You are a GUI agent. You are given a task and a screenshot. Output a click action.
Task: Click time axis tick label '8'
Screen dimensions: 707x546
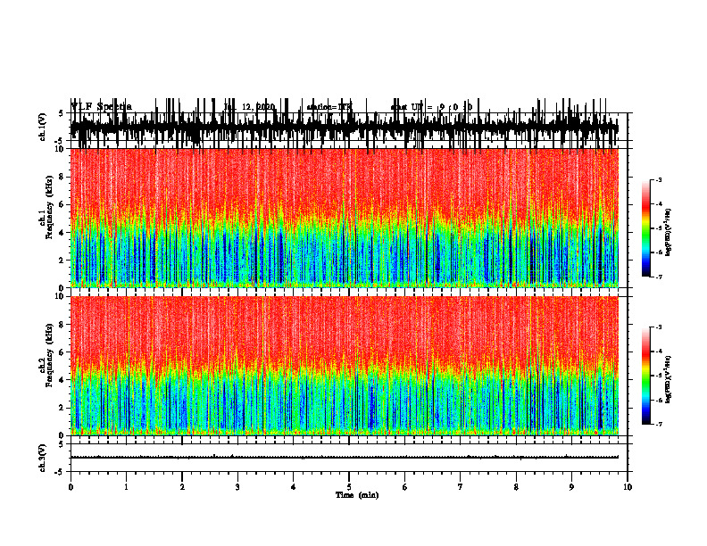[x=516, y=487]
